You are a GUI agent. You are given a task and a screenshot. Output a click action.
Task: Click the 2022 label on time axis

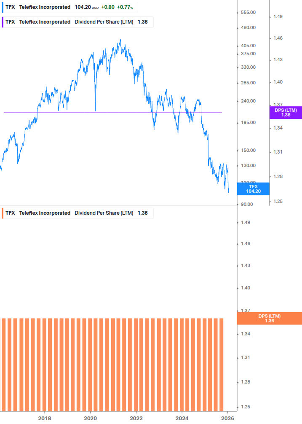pyautogui.click(x=136, y=419)
